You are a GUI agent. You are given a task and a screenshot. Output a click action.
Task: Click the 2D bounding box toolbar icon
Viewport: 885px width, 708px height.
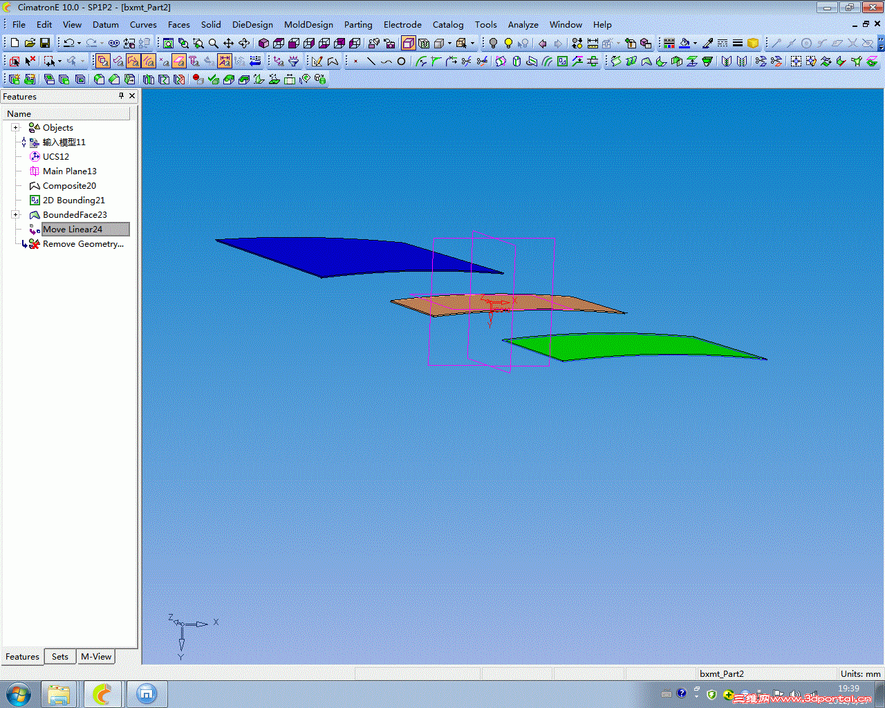[562, 61]
